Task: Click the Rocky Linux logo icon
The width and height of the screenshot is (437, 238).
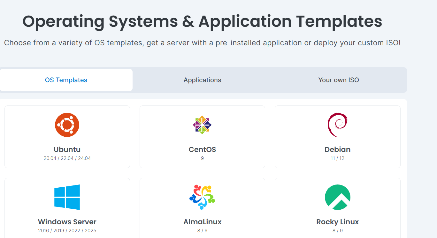Action: (338, 197)
